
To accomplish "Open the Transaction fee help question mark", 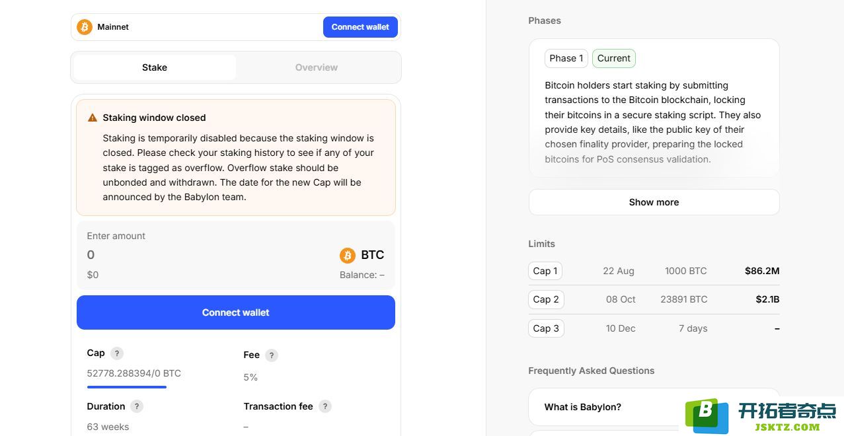I will tap(325, 406).
